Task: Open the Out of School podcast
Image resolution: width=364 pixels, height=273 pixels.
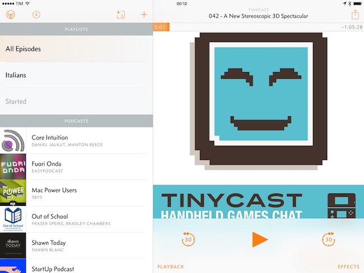Action: [x=76, y=219]
